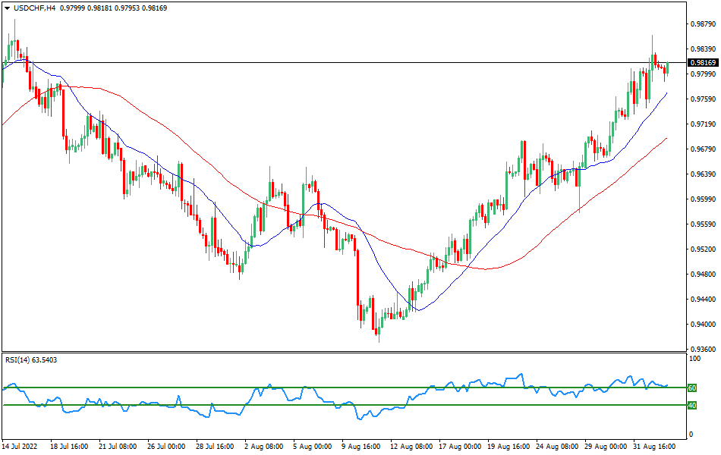Click the 0.98790 price axis label
Image resolution: width=721 pixels, height=455 pixels.
point(703,24)
